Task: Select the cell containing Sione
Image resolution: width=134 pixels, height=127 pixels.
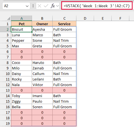Action: coord(42,40)
